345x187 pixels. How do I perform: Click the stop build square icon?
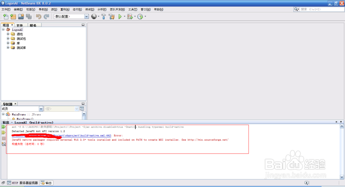pos(3,138)
